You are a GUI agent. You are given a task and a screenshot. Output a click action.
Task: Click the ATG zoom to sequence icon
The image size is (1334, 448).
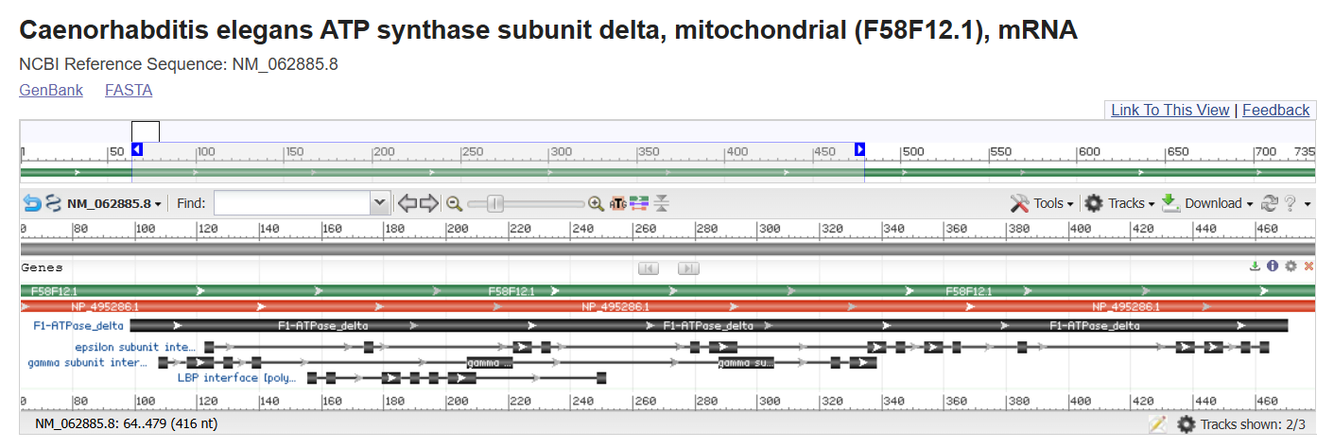pos(617,203)
